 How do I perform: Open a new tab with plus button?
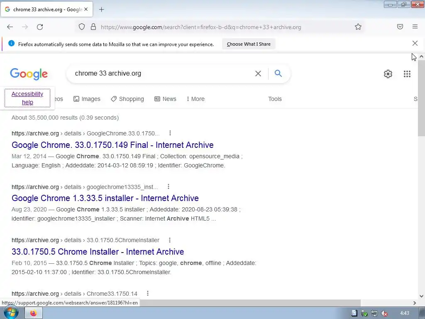click(101, 10)
